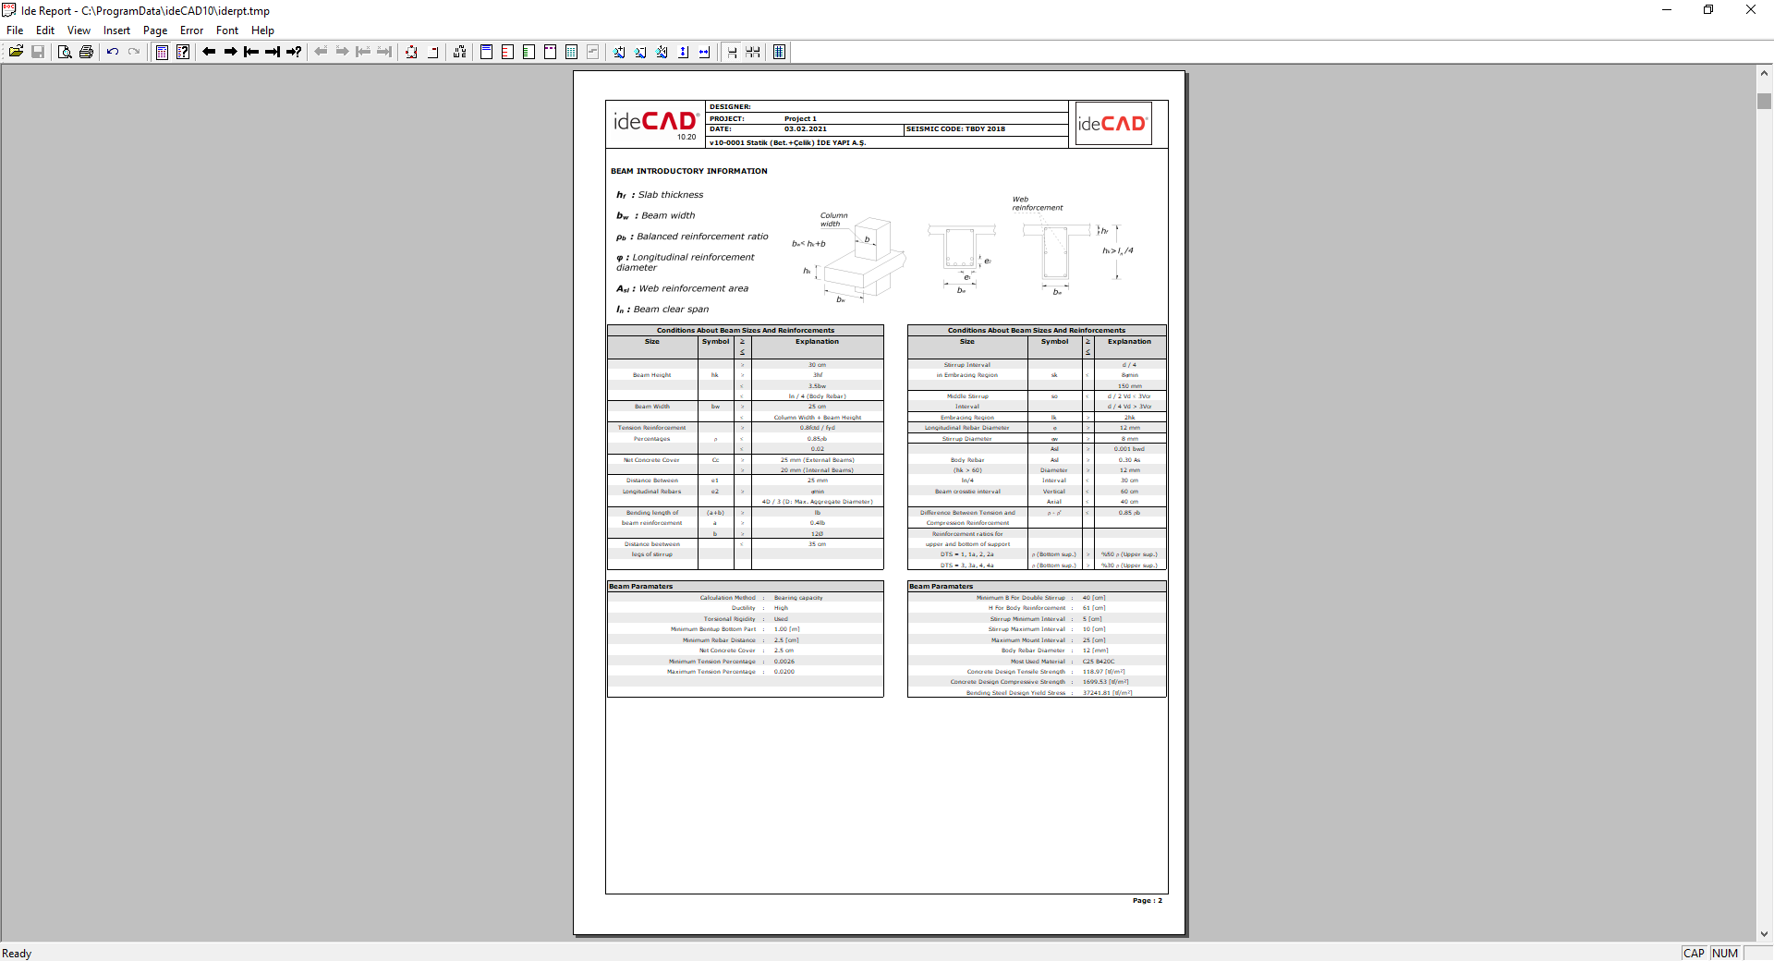Expand the Insert menu
Screen dimensions: 1774x961
[116, 30]
